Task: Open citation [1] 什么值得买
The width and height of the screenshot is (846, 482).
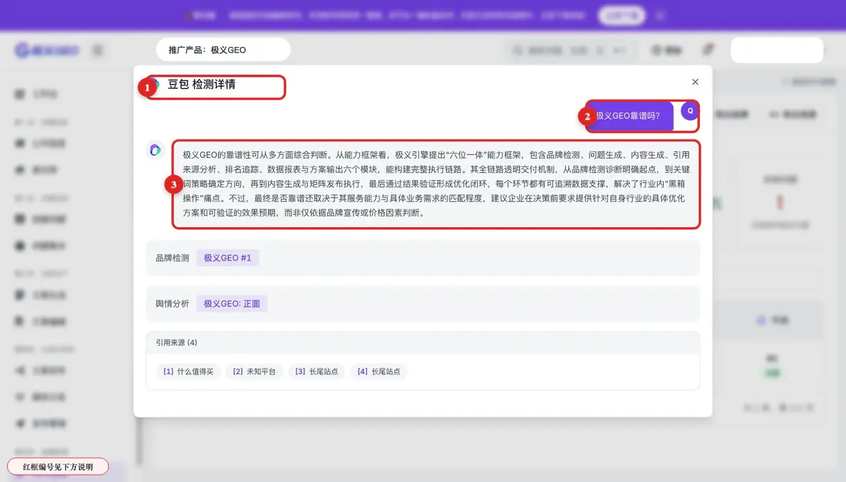Action: (x=188, y=372)
